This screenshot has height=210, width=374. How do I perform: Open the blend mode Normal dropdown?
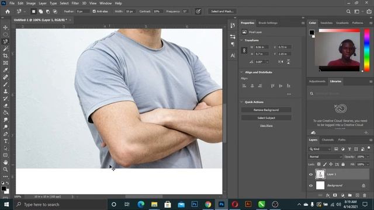point(325,157)
